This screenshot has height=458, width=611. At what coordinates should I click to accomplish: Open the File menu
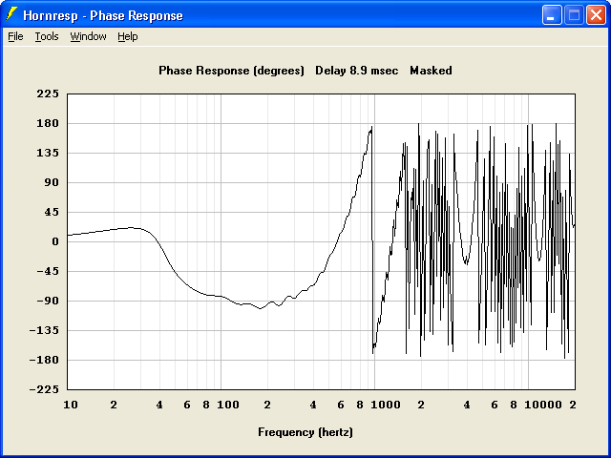(15, 36)
